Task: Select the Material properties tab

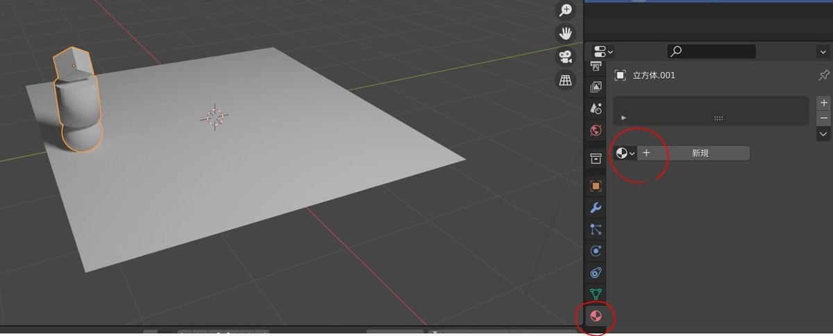Action: click(596, 316)
